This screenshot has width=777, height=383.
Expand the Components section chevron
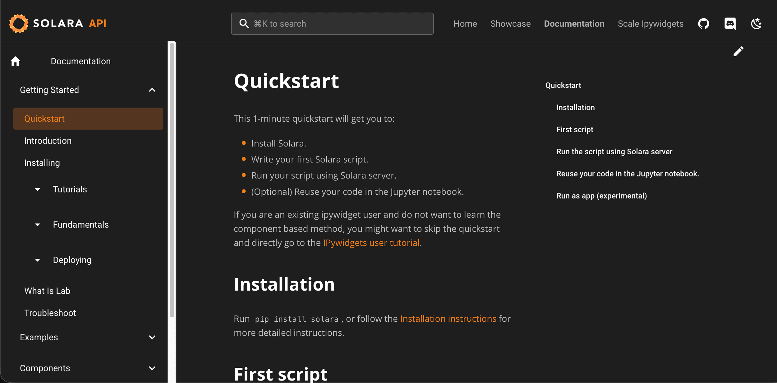click(x=152, y=368)
